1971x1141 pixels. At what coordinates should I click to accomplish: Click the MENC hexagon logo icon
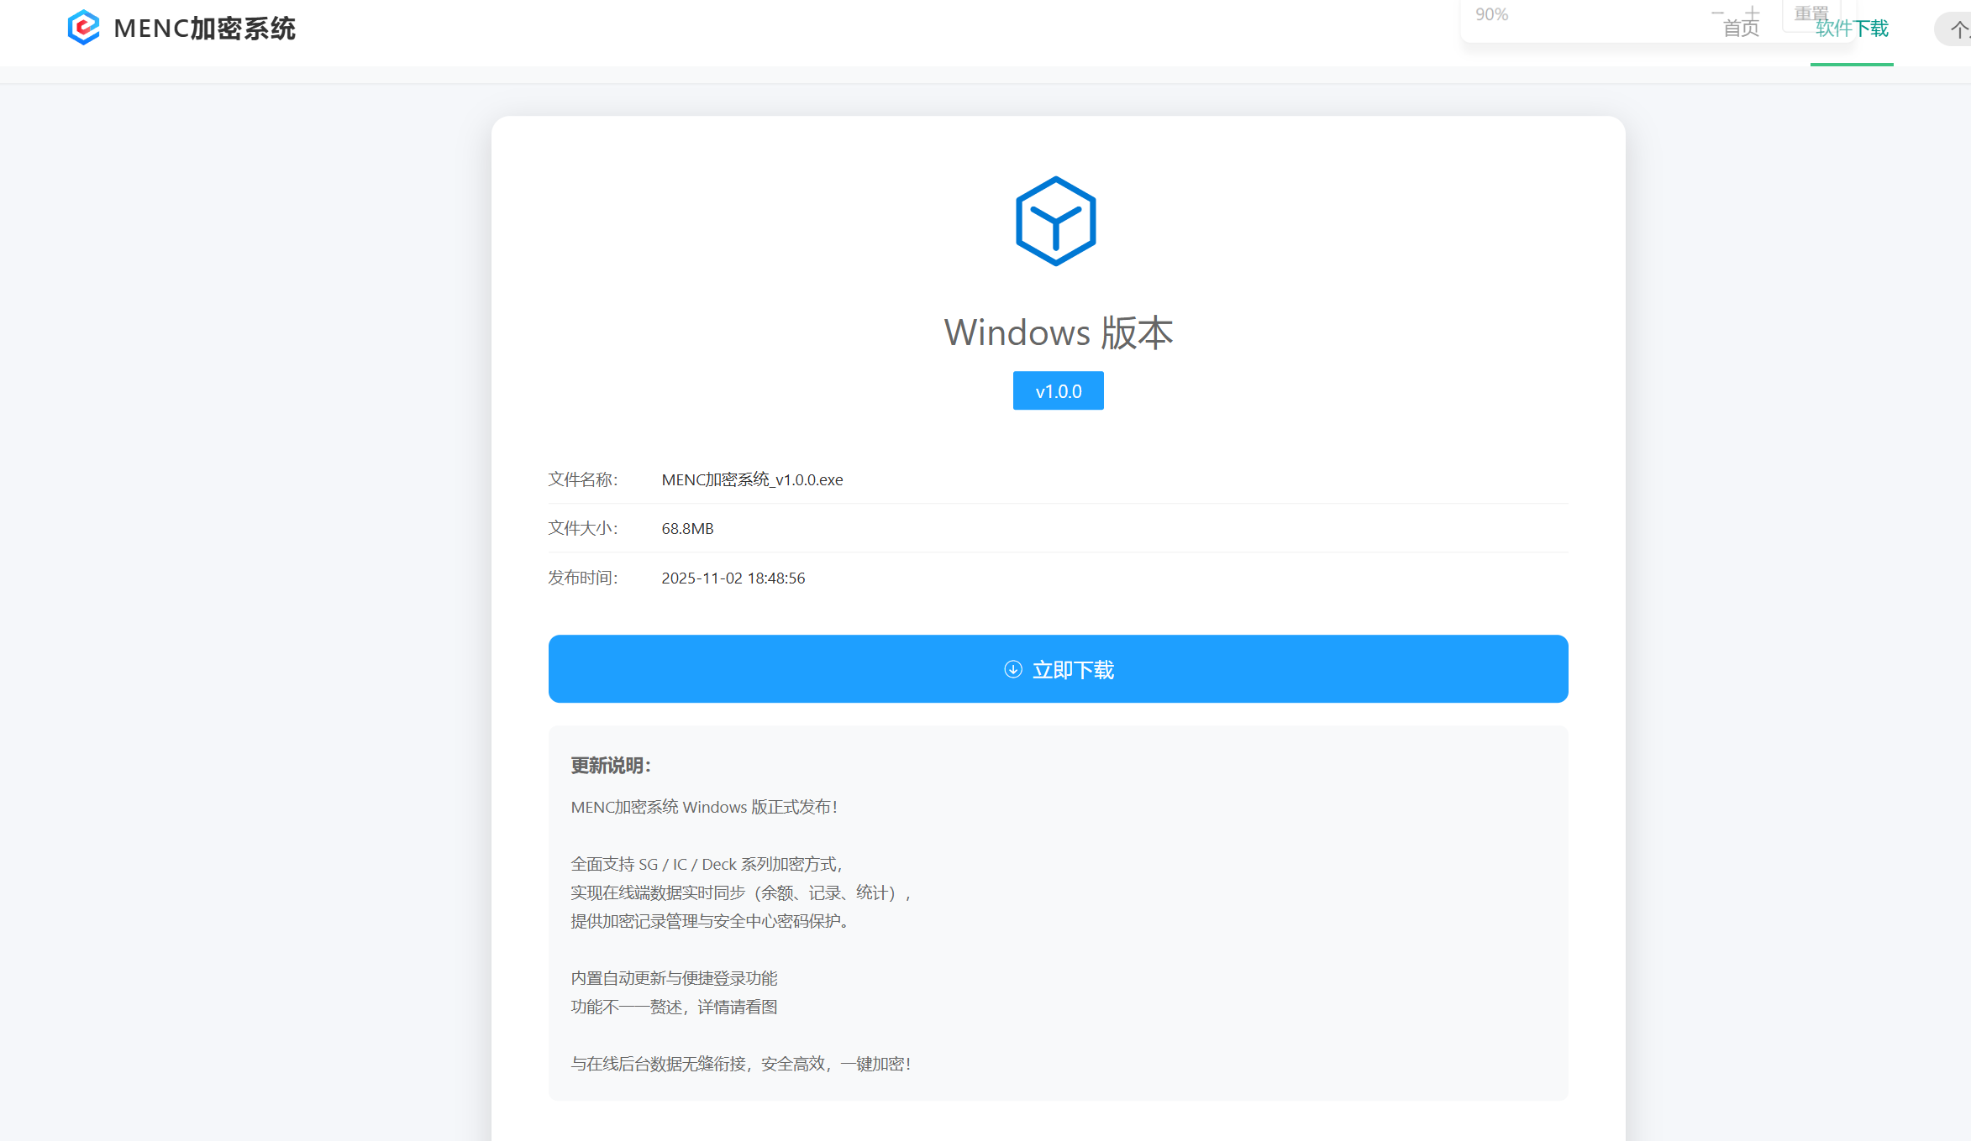pyautogui.click(x=83, y=28)
